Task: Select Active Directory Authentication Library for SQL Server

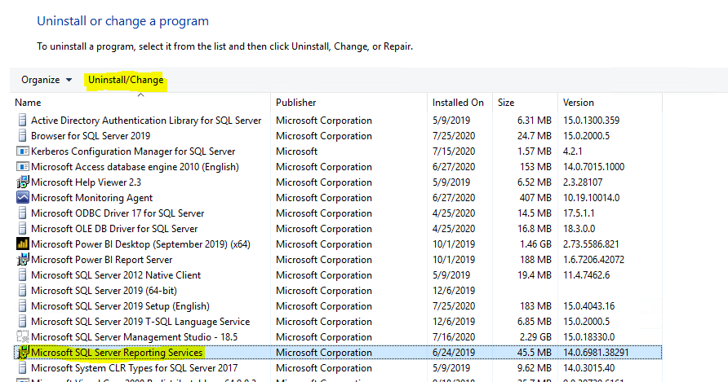Action: point(146,121)
